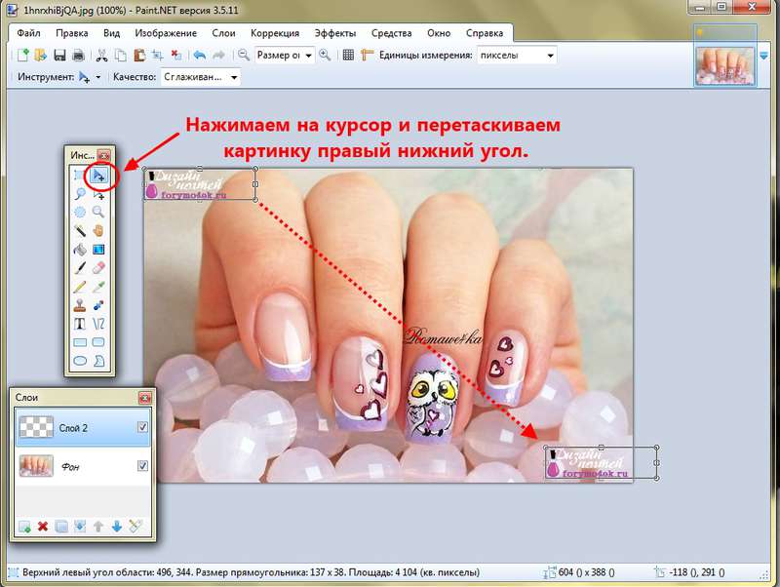Select the Text tool

coord(79,323)
